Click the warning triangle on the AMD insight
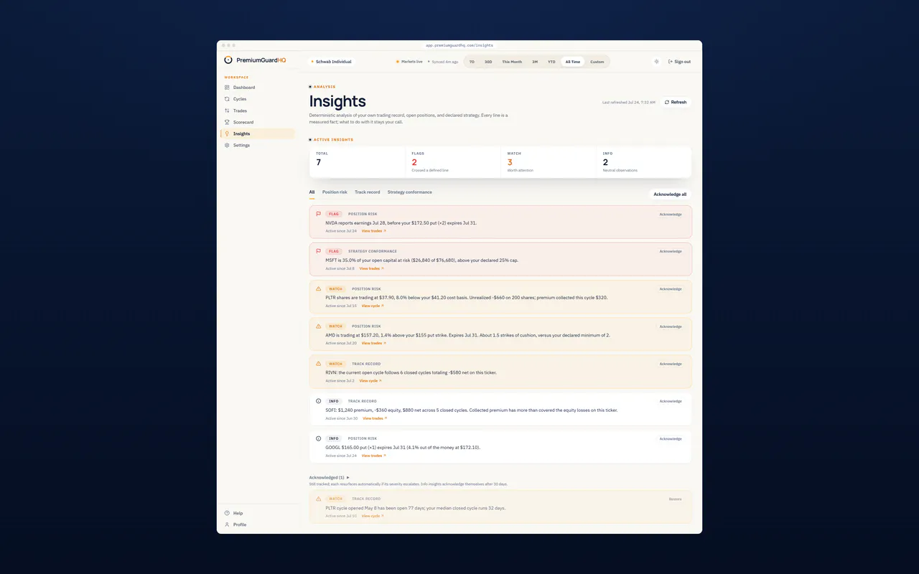The width and height of the screenshot is (919, 574). (x=318, y=326)
